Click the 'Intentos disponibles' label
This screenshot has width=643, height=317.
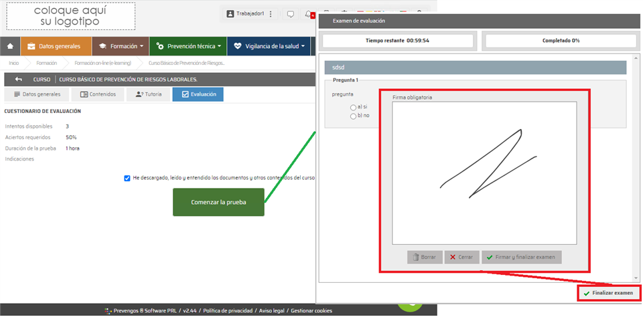(29, 126)
